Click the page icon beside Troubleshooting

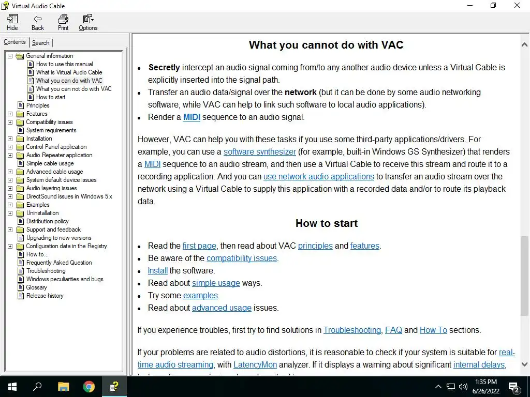[x=21, y=271]
